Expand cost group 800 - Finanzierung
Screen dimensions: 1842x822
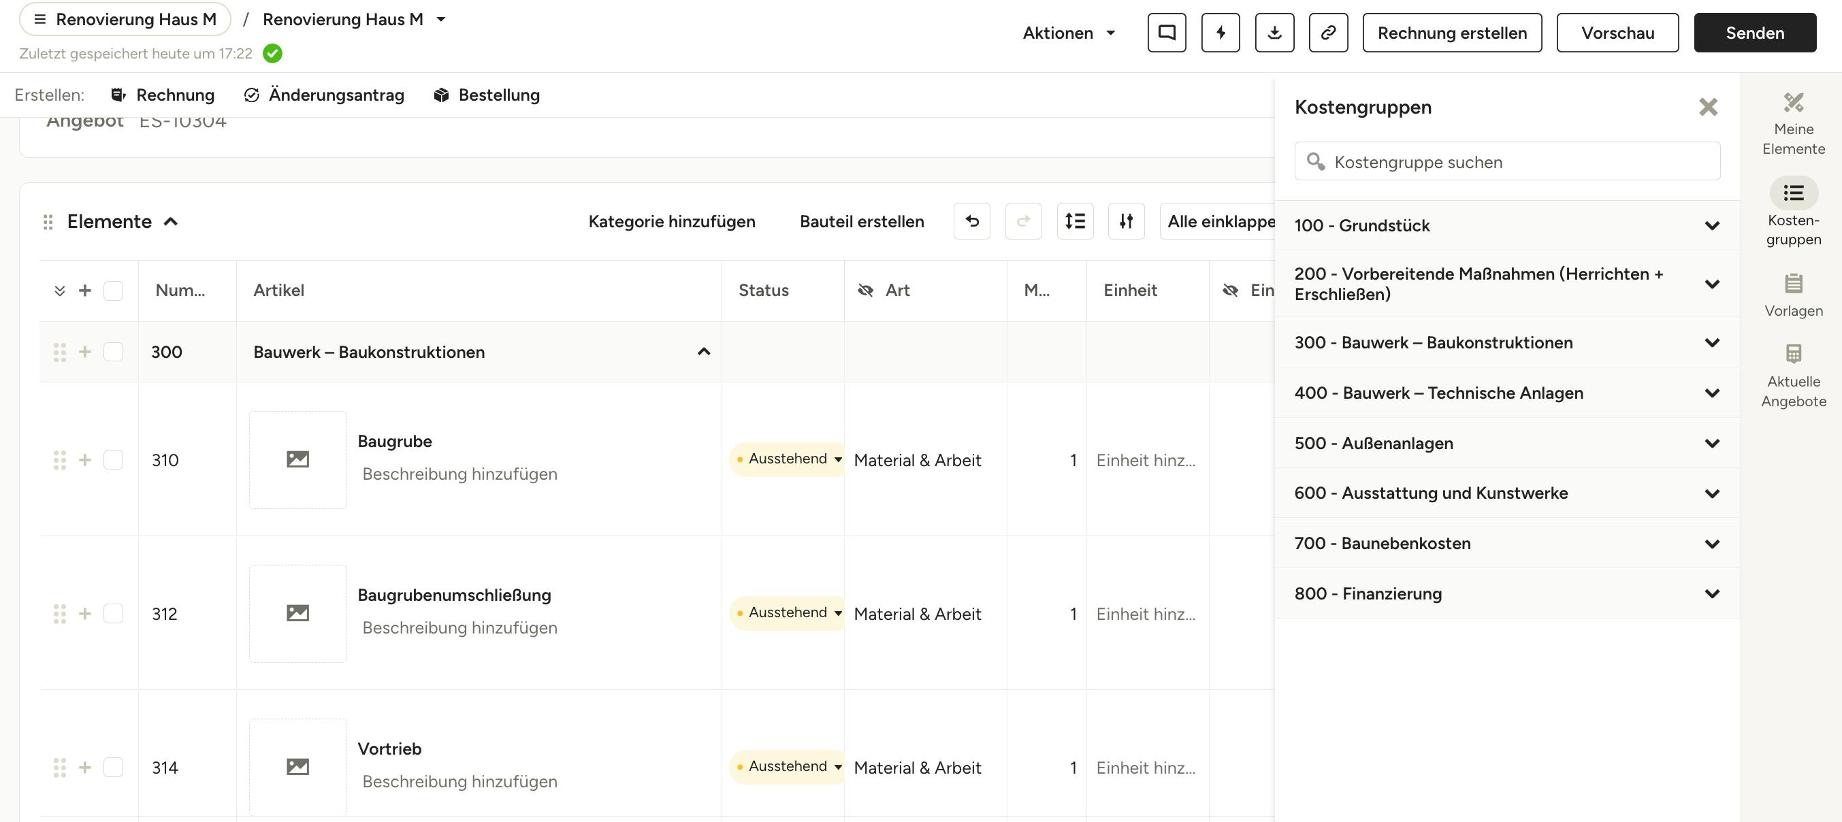coord(1712,594)
